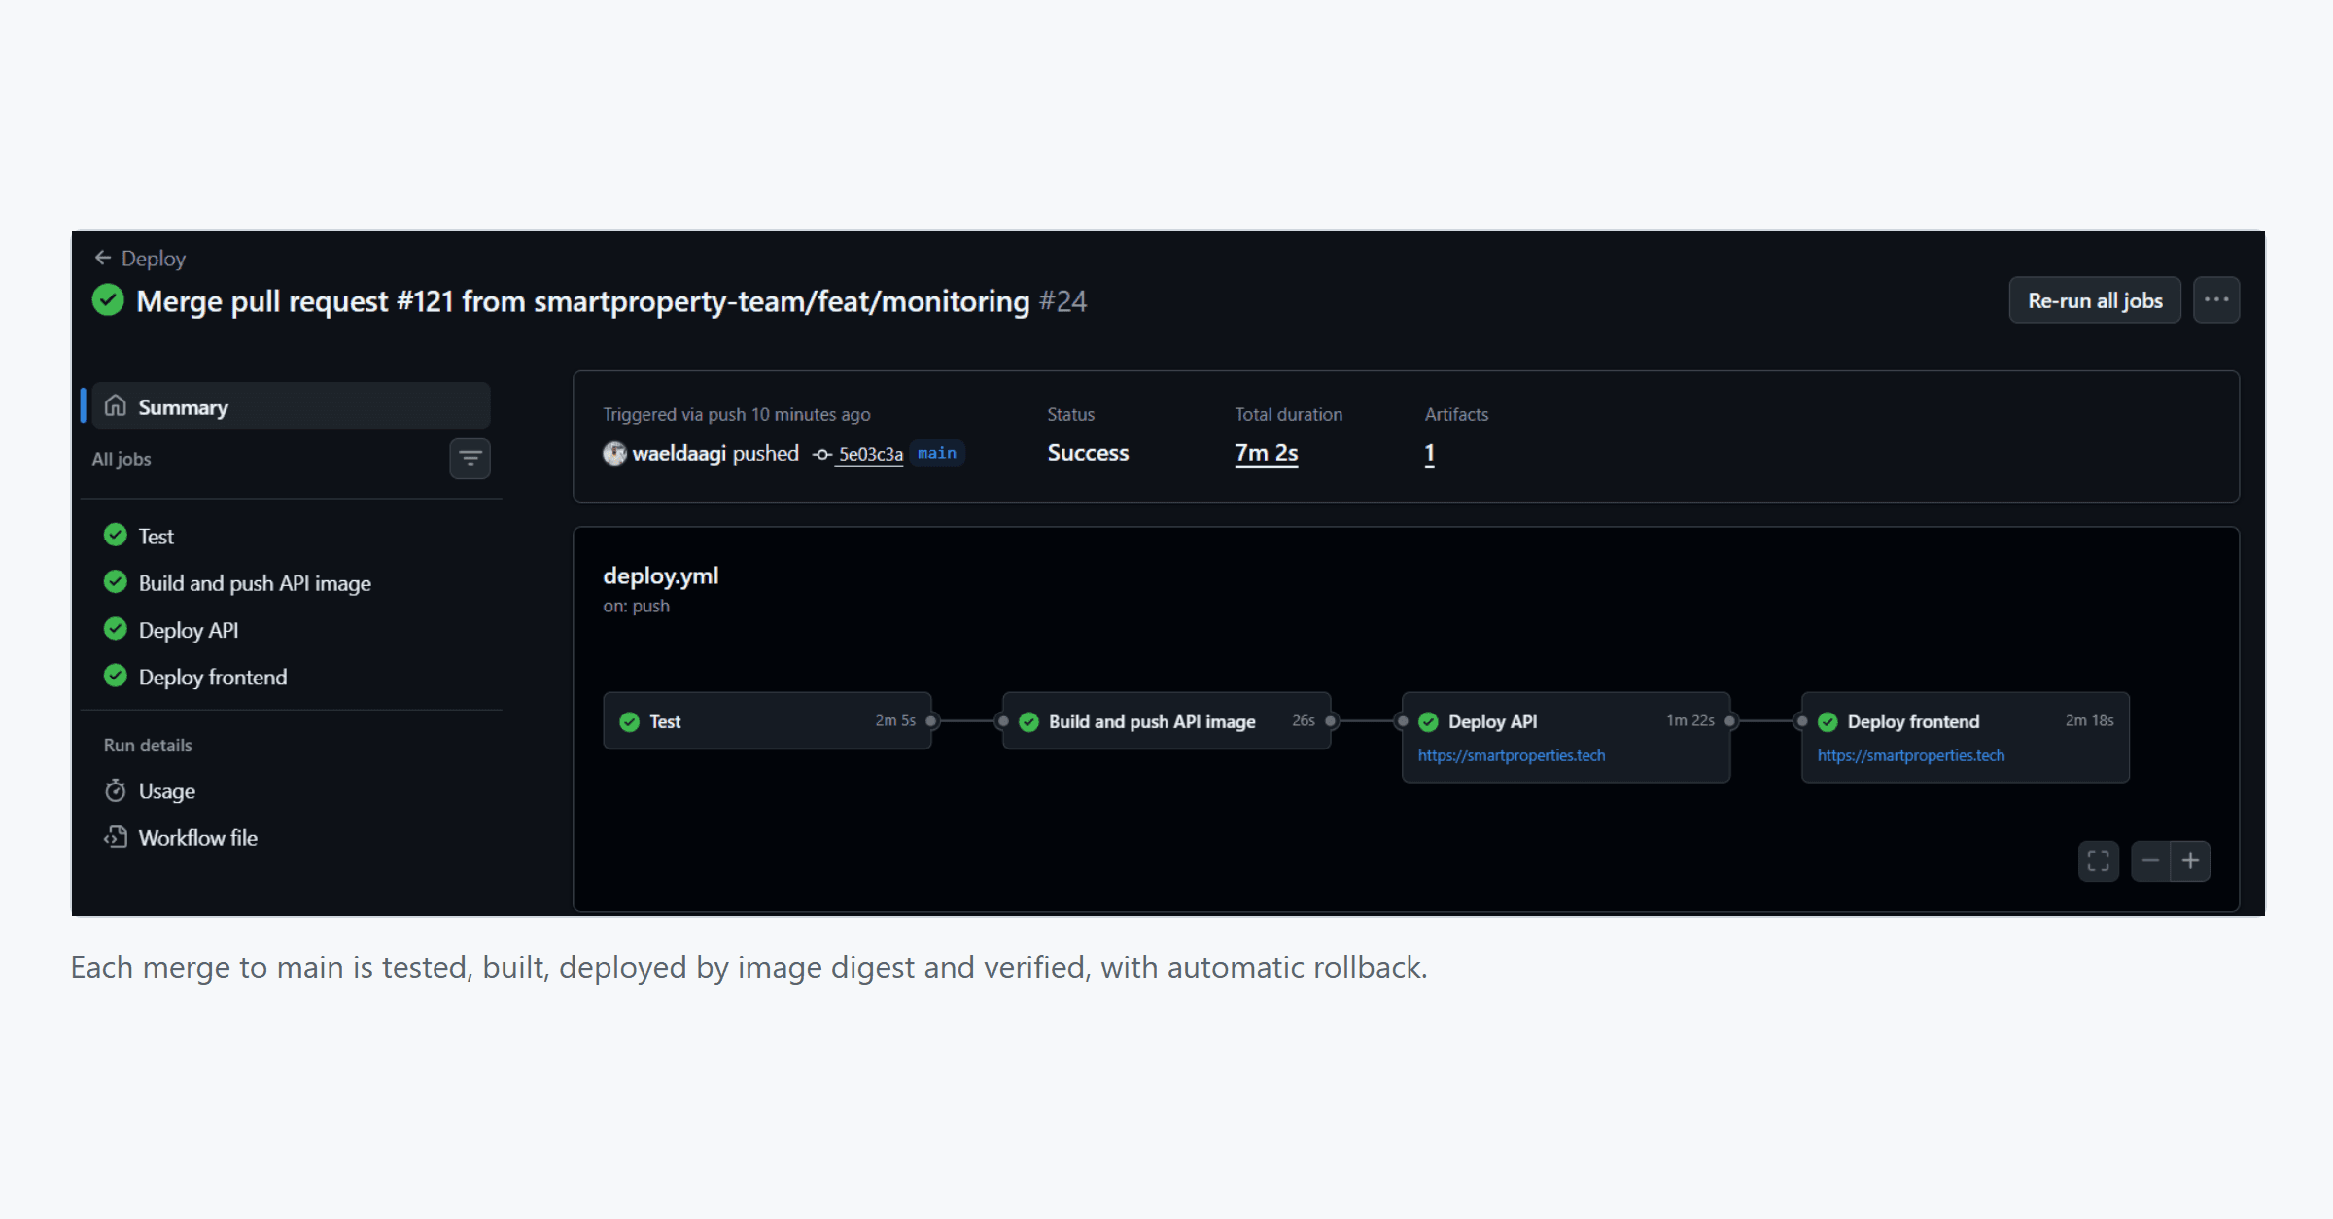Click the deploy.yml heading
Viewport: 2333px width, 1219px height.
tap(661, 575)
